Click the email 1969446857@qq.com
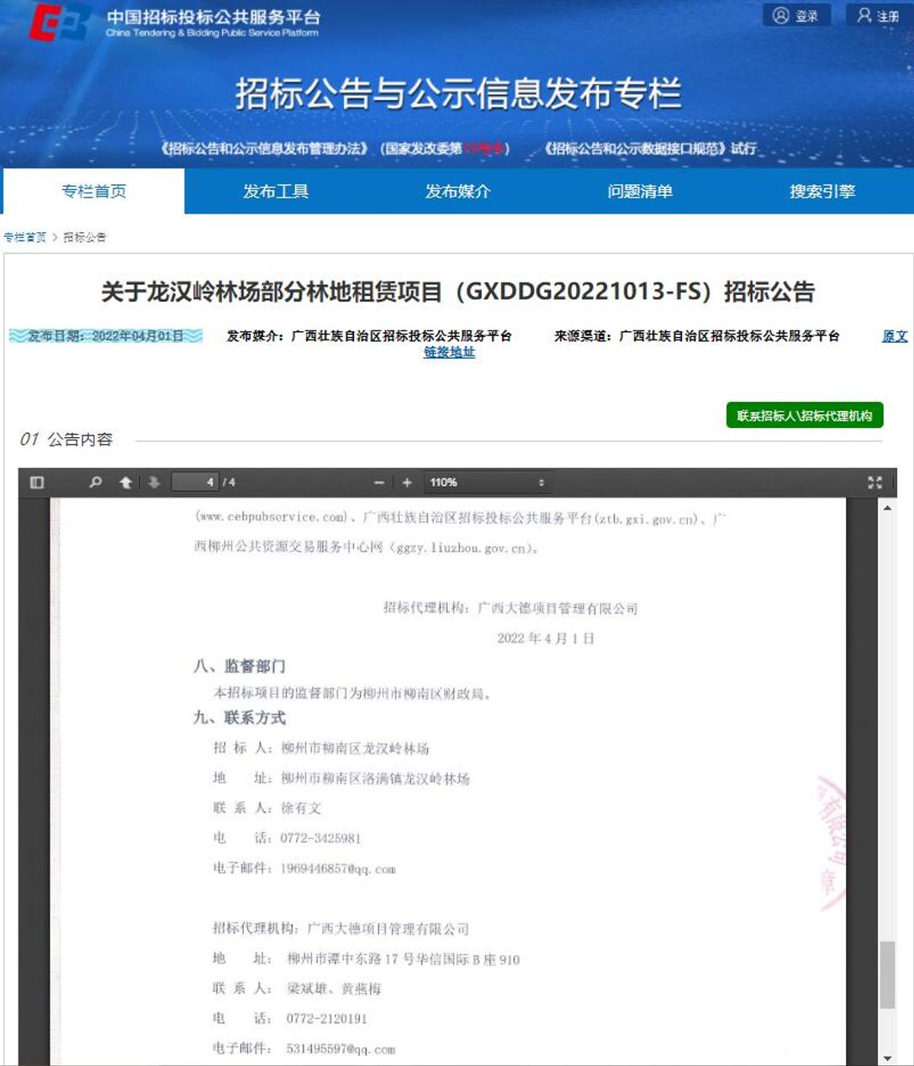 coord(338,868)
